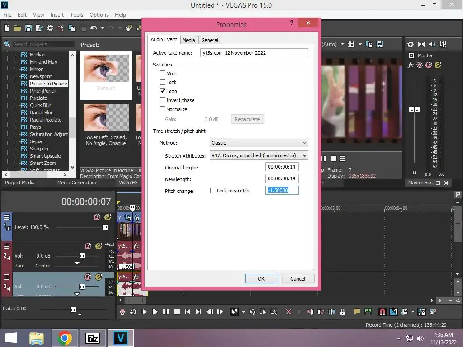Open the Options menu
The height and width of the screenshot is (347, 463).
(x=99, y=15)
